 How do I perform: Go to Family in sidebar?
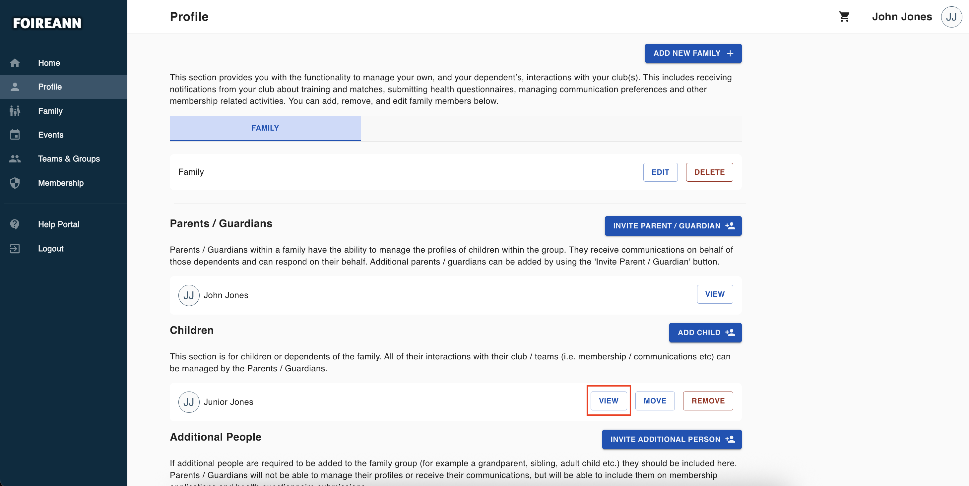coord(64,111)
